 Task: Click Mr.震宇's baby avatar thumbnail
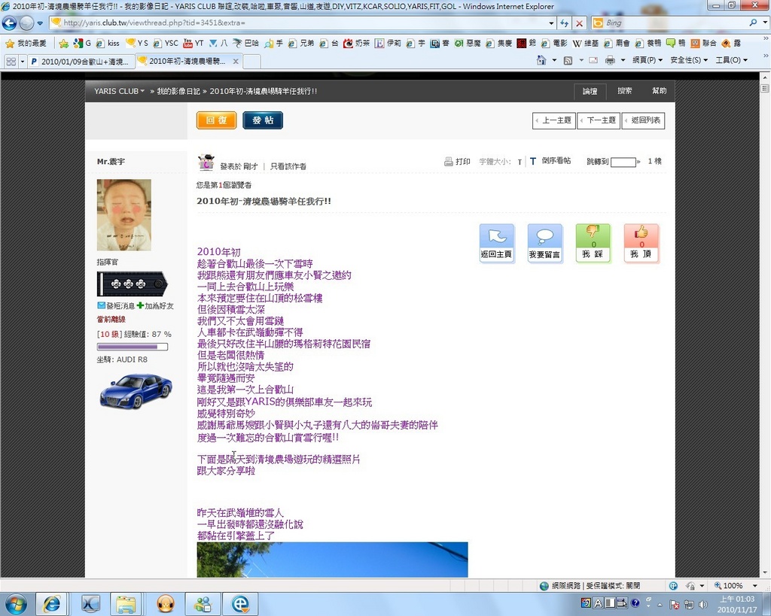[x=124, y=214]
